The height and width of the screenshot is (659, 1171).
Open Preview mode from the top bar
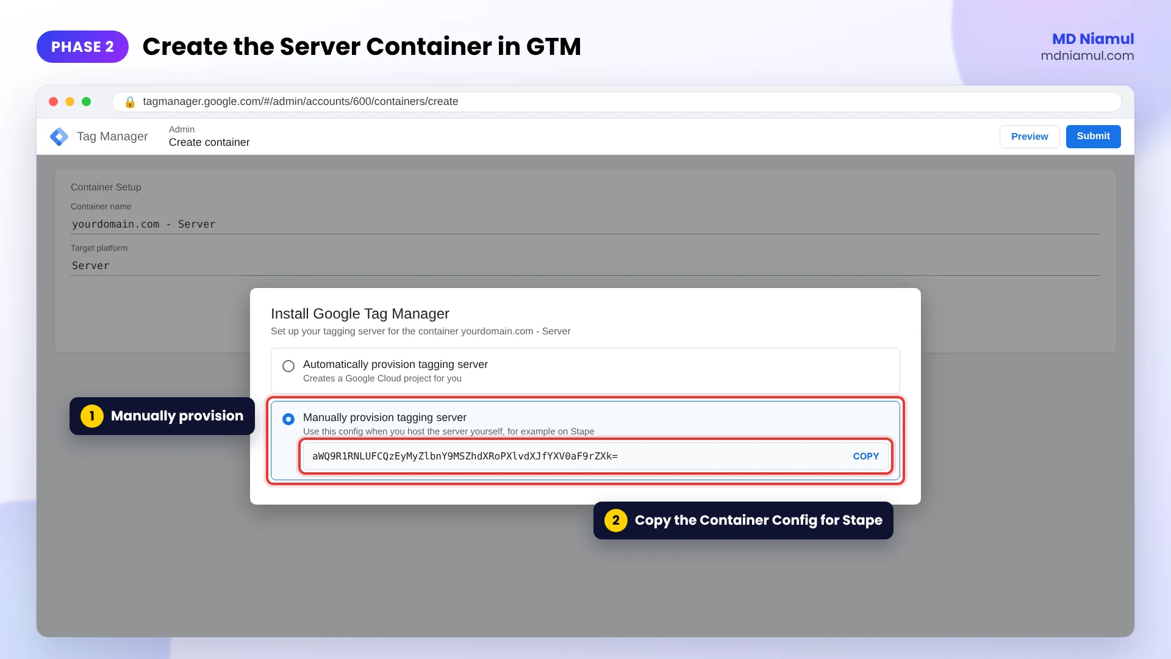click(x=1030, y=137)
